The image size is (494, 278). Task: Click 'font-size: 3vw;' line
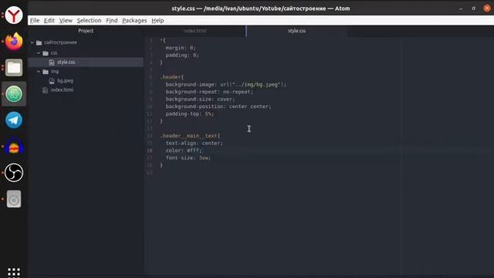point(188,158)
